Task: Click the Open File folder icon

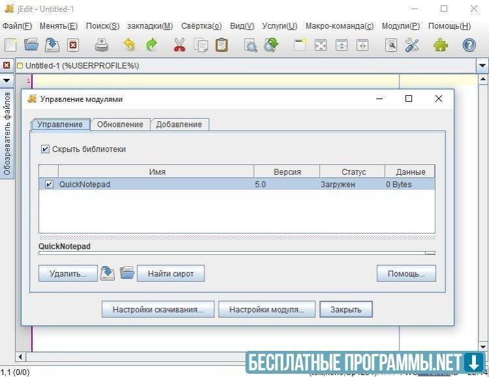Action: pyautogui.click(x=31, y=45)
